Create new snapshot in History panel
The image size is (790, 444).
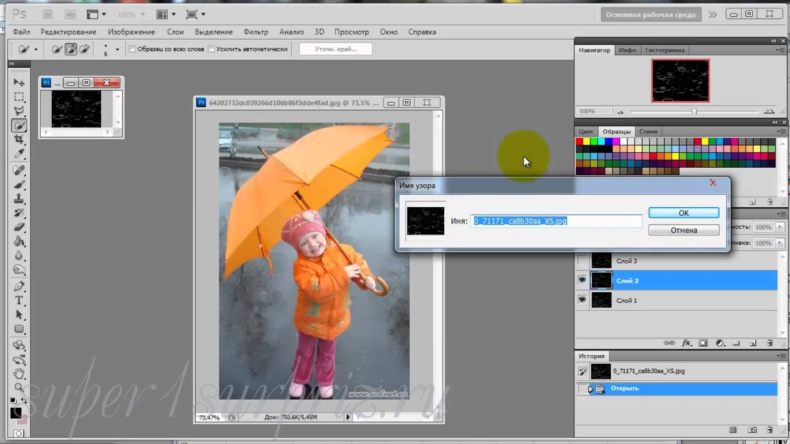pyautogui.click(x=752, y=430)
